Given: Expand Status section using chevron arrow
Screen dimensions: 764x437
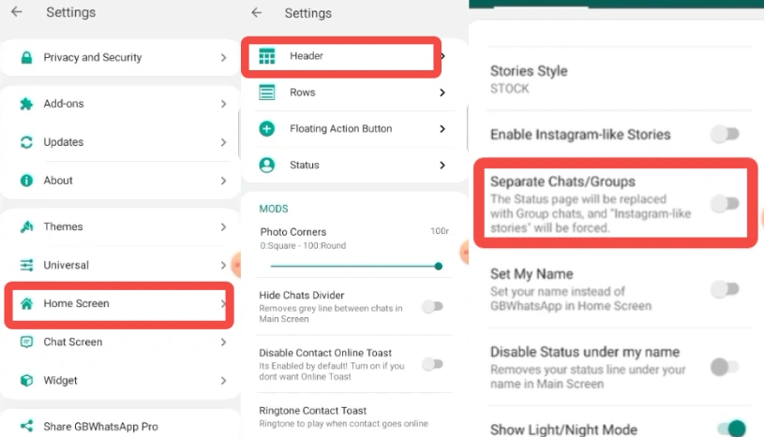Looking at the screenshot, I should [442, 166].
